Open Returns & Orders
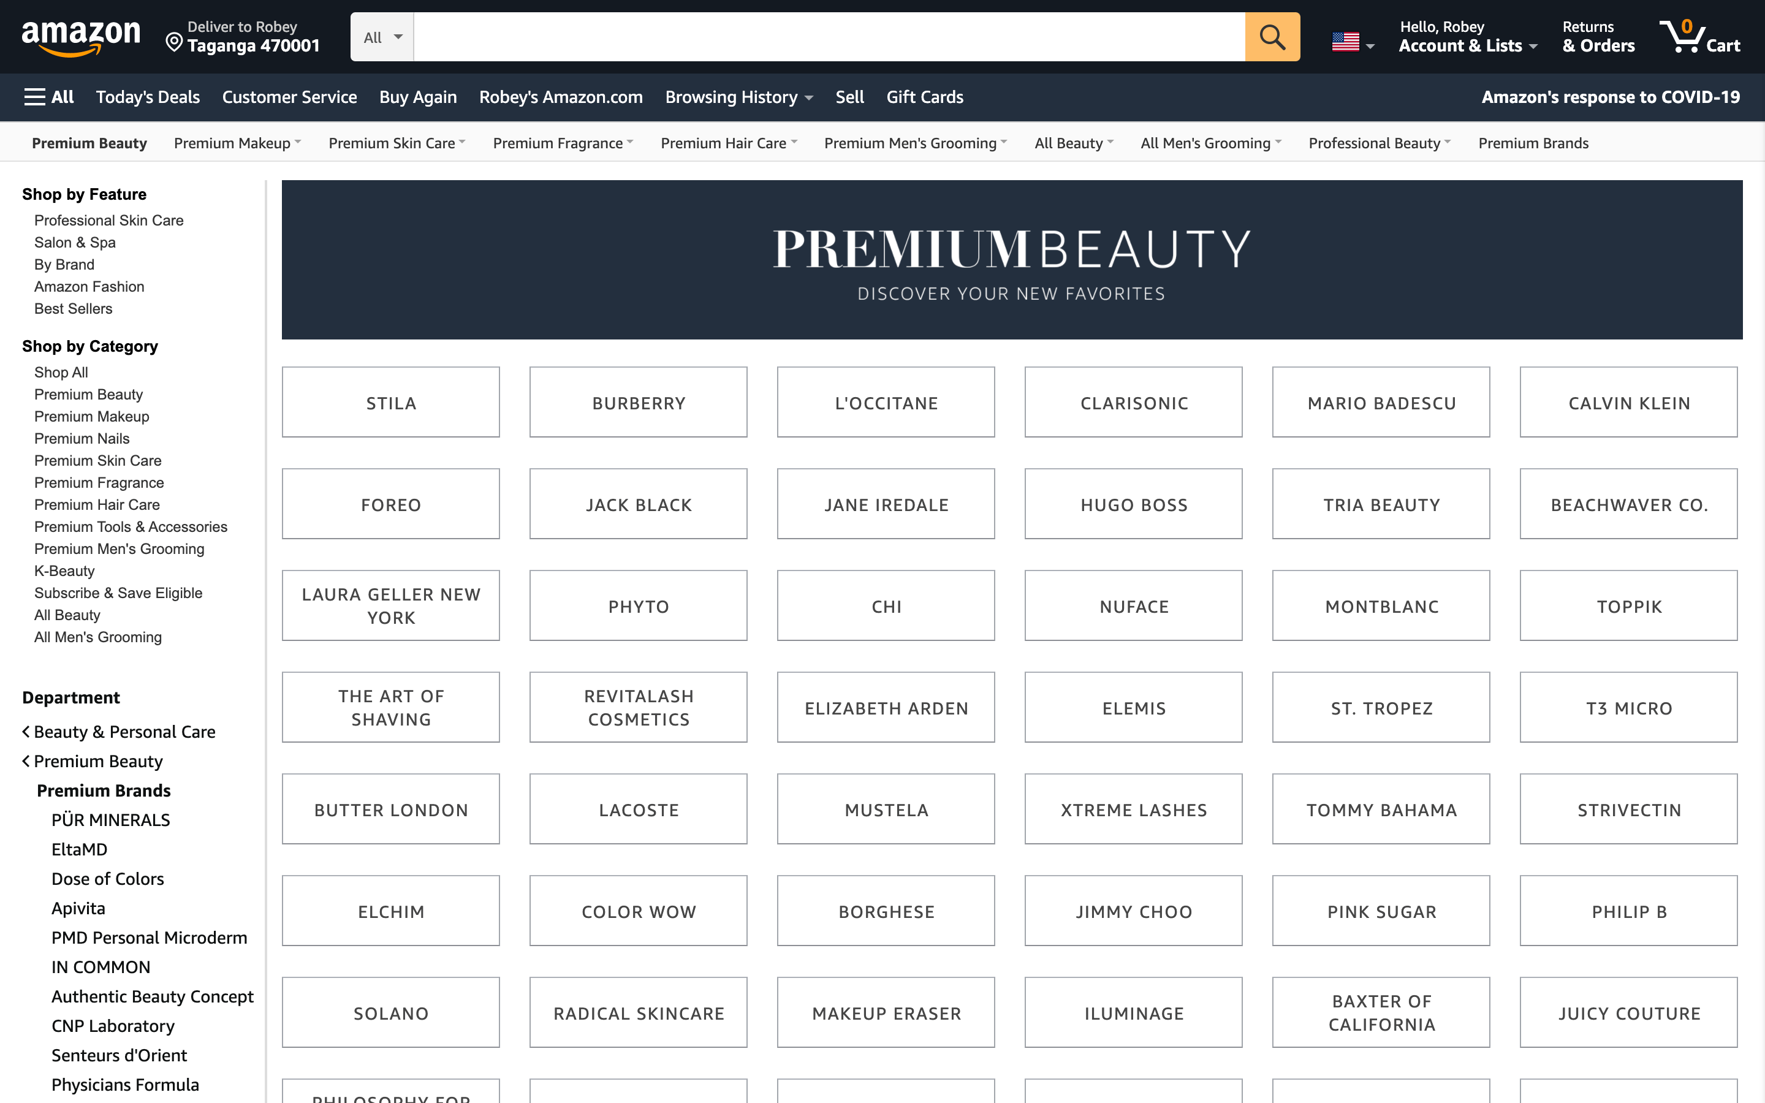The height and width of the screenshot is (1103, 1765). (1598, 37)
